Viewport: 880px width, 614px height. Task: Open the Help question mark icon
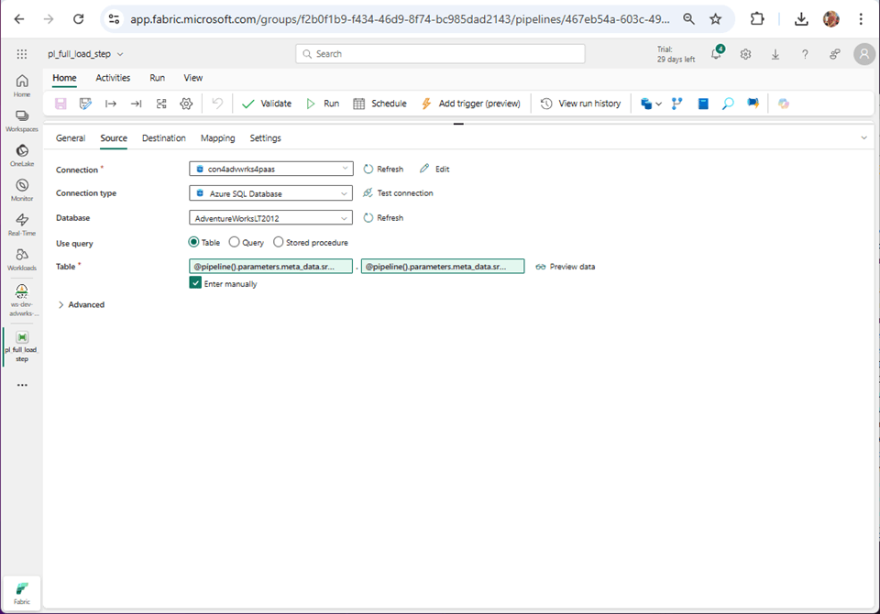(x=805, y=54)
